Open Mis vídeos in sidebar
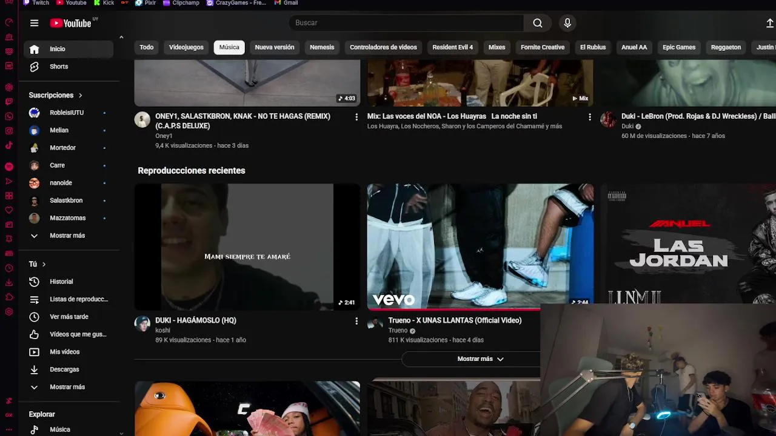Screen dimensions: 776x436 [68, 352]
